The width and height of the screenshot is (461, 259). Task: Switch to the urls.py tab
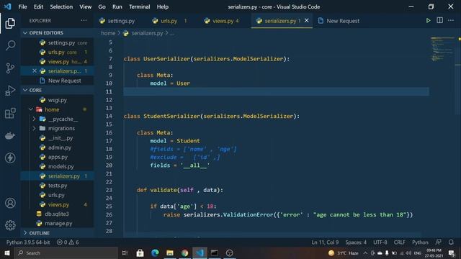(x=169, y=21)
